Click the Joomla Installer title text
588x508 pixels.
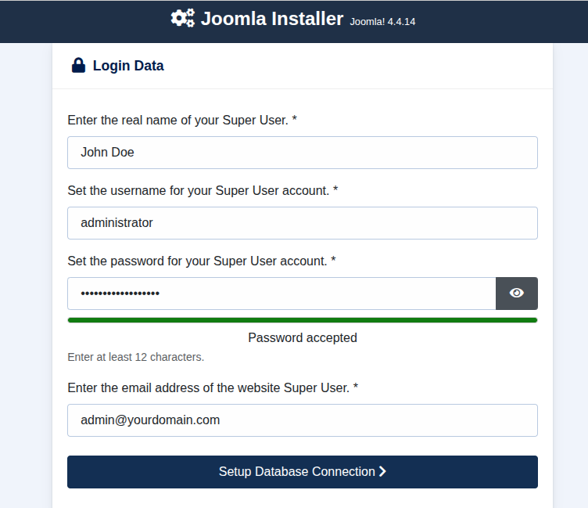(272, 19)
